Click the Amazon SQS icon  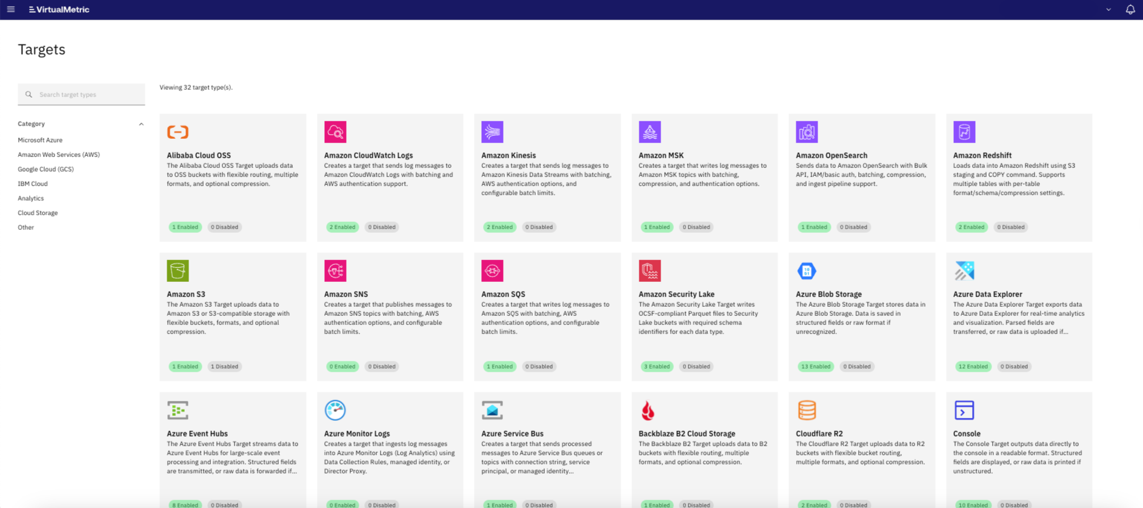tap(492, 270)
